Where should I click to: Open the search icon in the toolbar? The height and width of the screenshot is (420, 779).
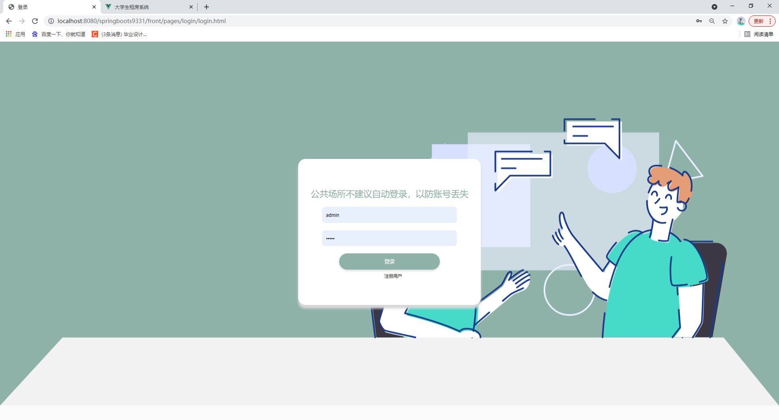pos(712,21)
